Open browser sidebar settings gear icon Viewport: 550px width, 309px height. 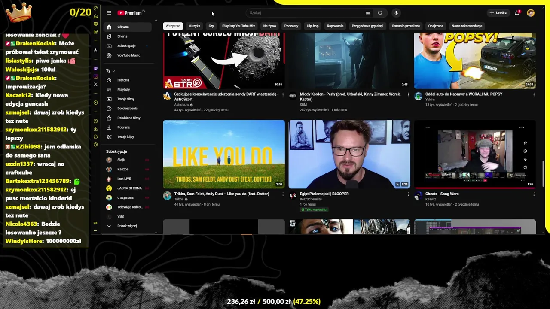tap(95, 145)
